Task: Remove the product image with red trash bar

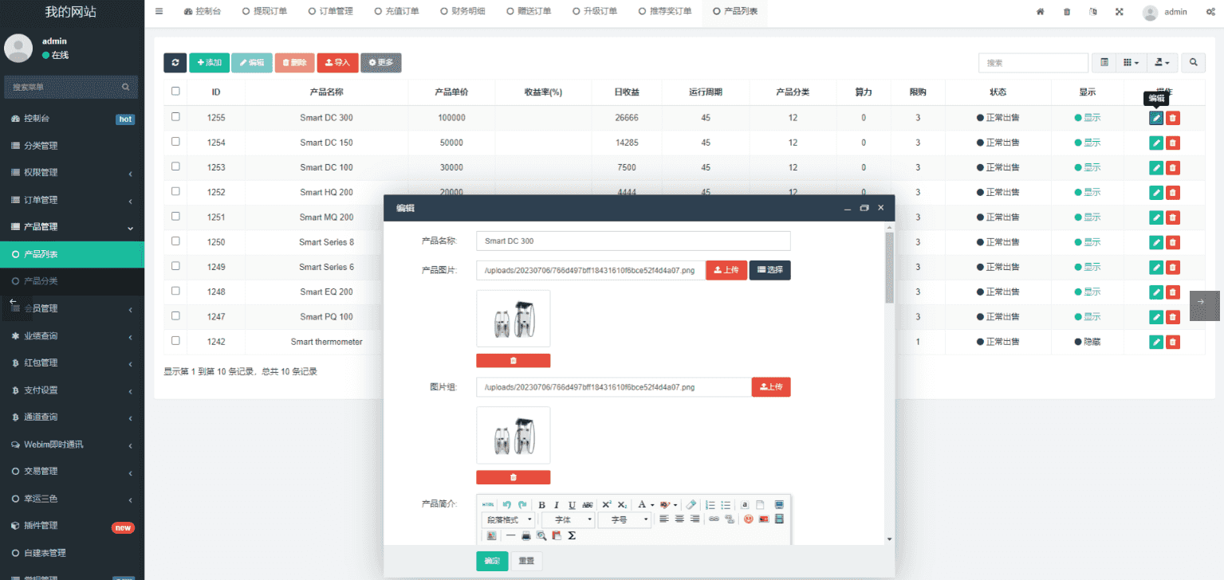Action: tap(513, 361)
